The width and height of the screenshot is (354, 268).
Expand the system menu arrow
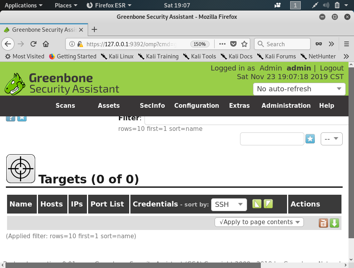point(346,5)
